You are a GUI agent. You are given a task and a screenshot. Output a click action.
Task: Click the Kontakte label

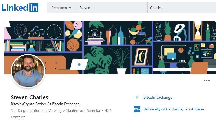pos(18,117)
